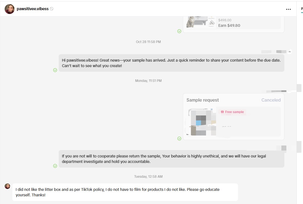Click the Earn $49.80 commission text
The height and width of the screenshot is (204, 303).
coord(229,25)
